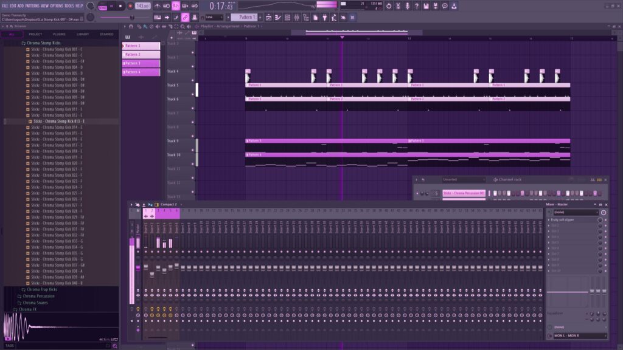Open the Unsorted channel filter dropdown
The width and height of the screenshot is (623, 350).
(x=464, y=180)
